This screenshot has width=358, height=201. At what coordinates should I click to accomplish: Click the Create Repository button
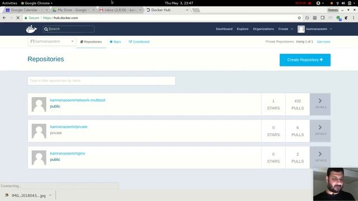305,60
